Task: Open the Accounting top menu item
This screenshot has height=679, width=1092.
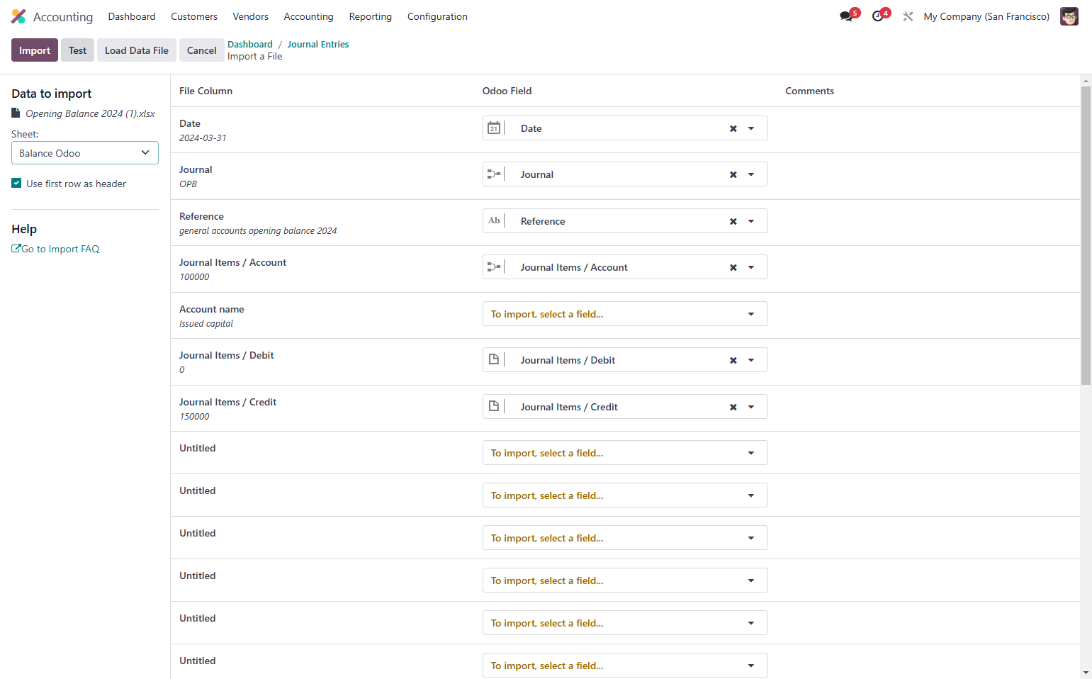Action: [308, 16]
